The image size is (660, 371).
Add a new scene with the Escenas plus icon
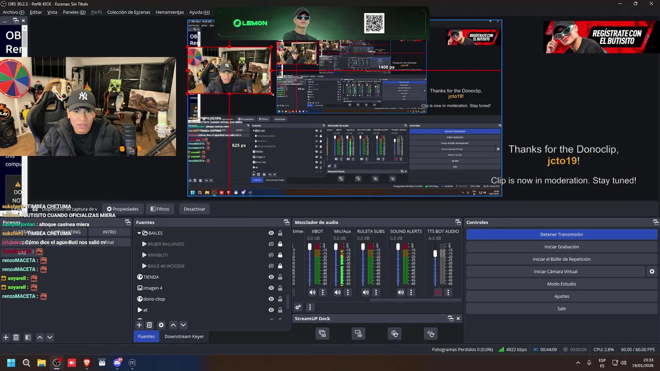[x=6, y=338]
